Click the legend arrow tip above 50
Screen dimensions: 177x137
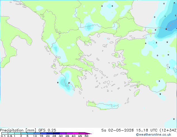[x=88, y=133]
